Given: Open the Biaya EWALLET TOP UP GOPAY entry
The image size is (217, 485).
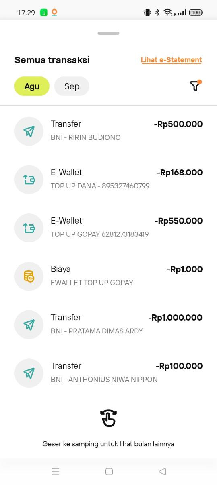Looking at the screenshot, I should pyautogui.click(x=109, y=276).
